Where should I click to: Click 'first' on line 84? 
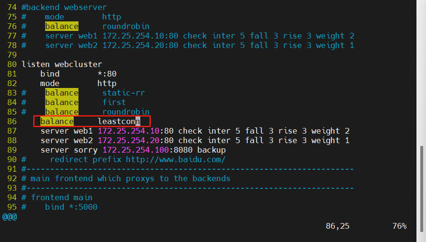tap(114, 102)
